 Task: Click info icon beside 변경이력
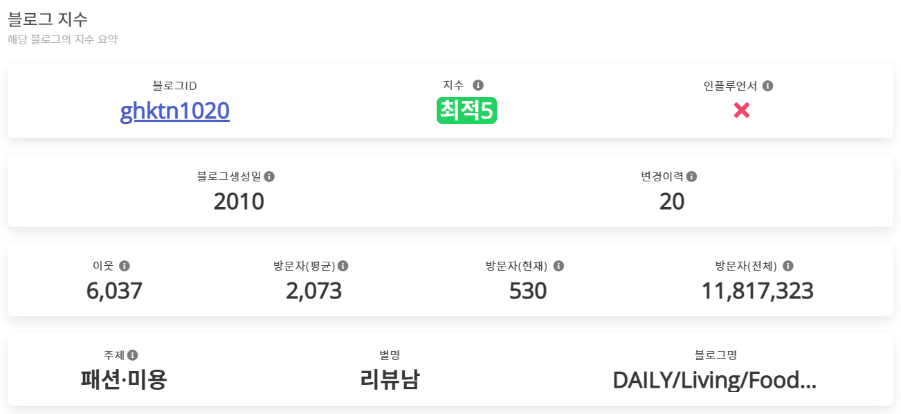click(x=691, y=177)
